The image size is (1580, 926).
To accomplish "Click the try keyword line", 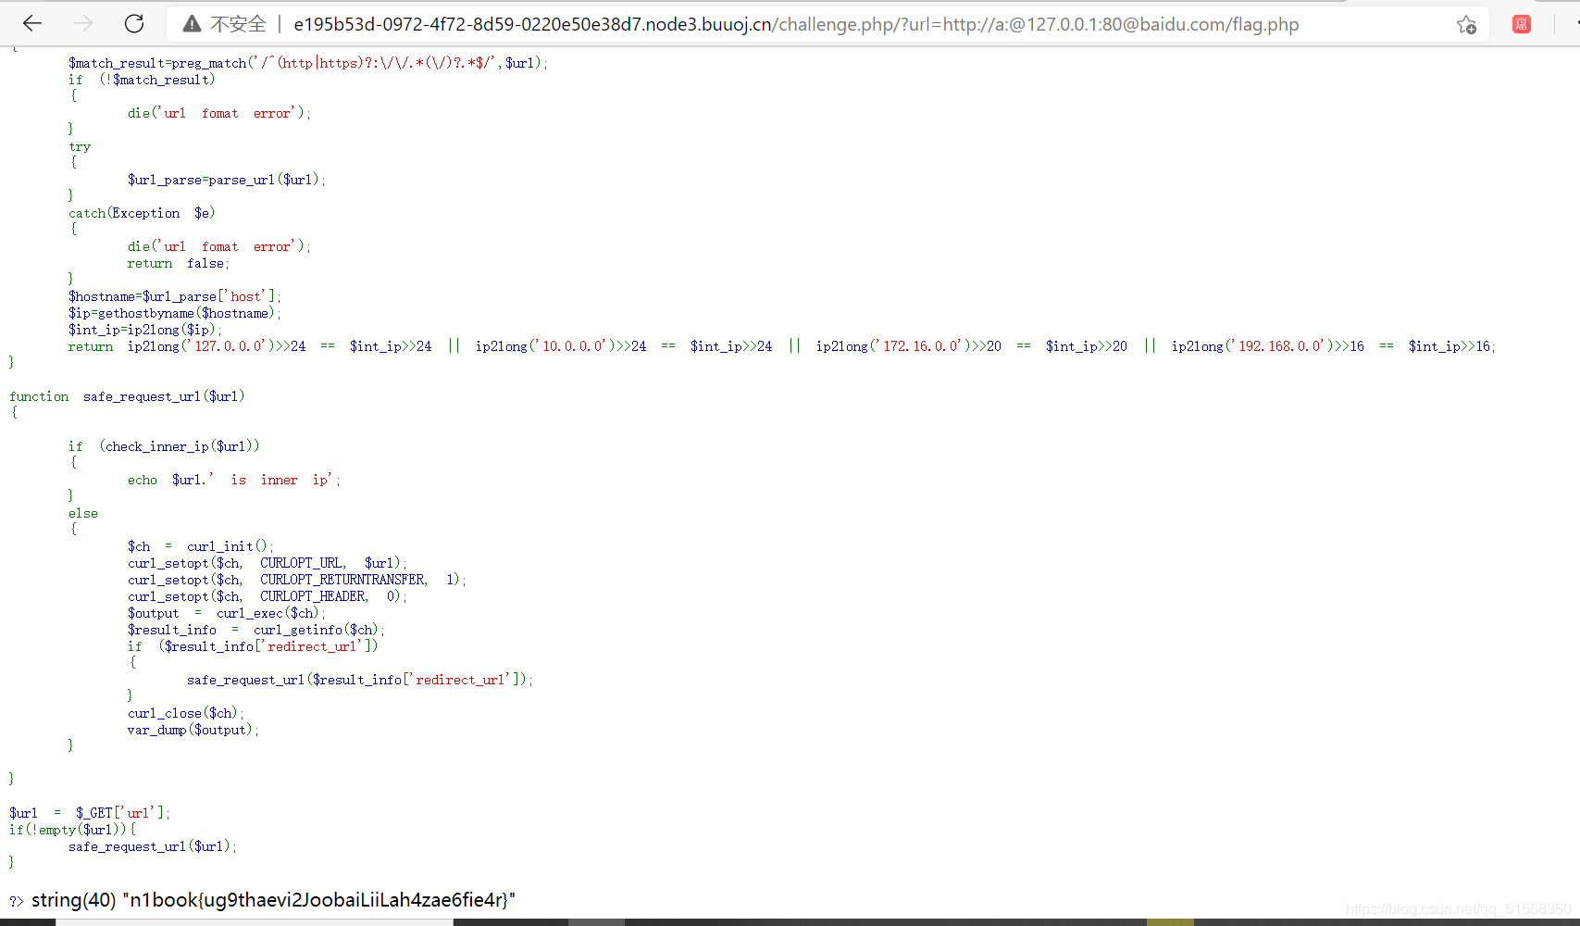I will click(80, 146).
